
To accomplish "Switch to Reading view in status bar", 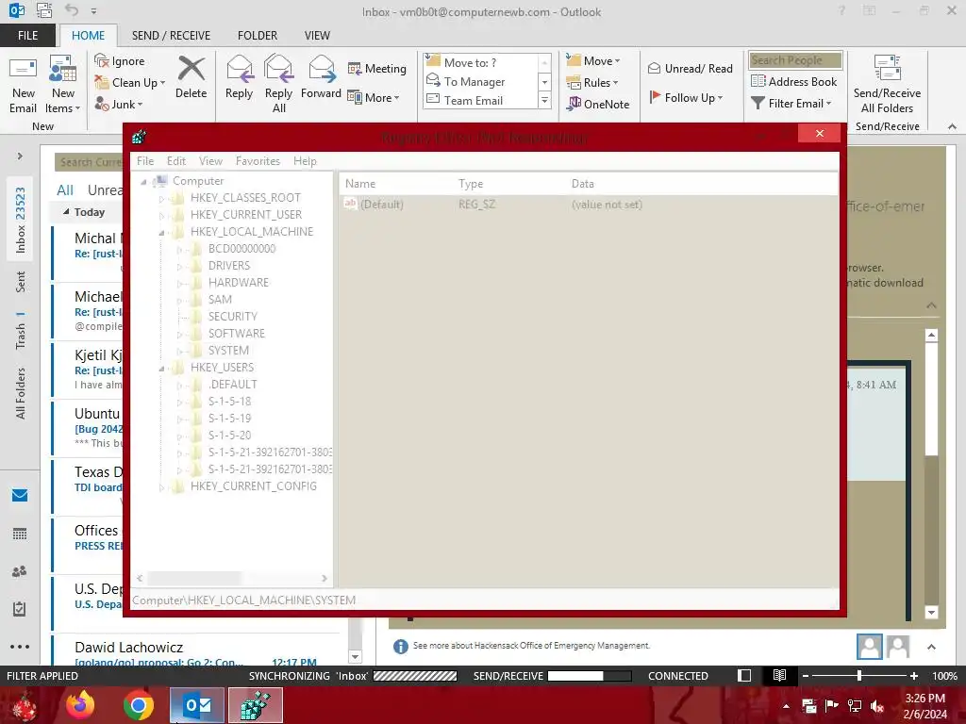I will tap(779, 675).
